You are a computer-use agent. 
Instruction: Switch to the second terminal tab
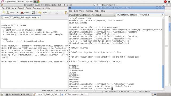click(140, 15)
